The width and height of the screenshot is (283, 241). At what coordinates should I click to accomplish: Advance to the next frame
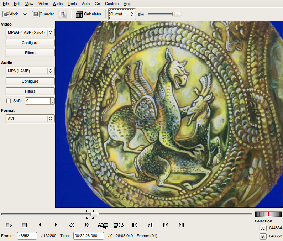click(x=56, y=225)
